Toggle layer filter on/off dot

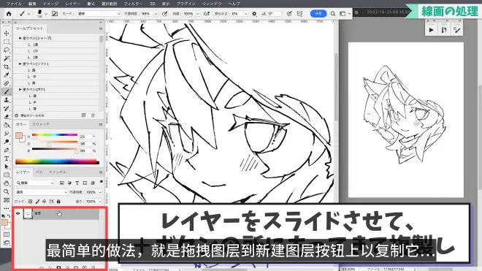tap(101, 182)
